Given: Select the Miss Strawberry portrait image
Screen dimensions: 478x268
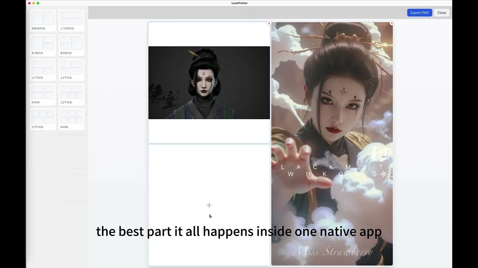Looking at the screenshot, I should (x=332, y=144).
